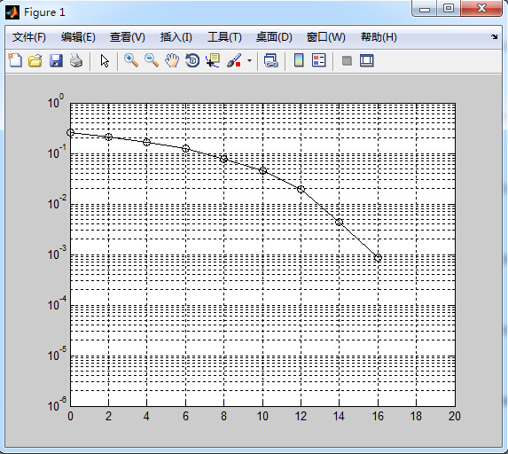
Task: Print the figure using the printer icon
Action: (76, 60)
